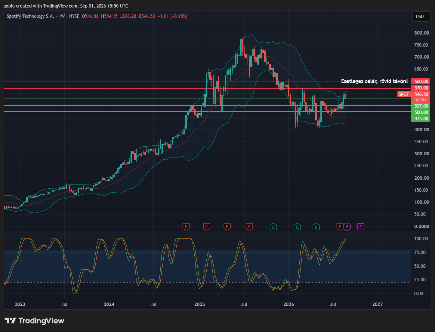Screen dimensions: 435x332
Task: Open the USD currency selector
Action: [x=420, y=17]
